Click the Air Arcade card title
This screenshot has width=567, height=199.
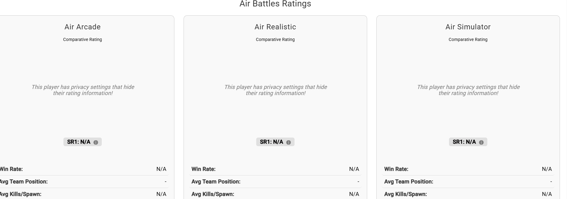point(82,27)
